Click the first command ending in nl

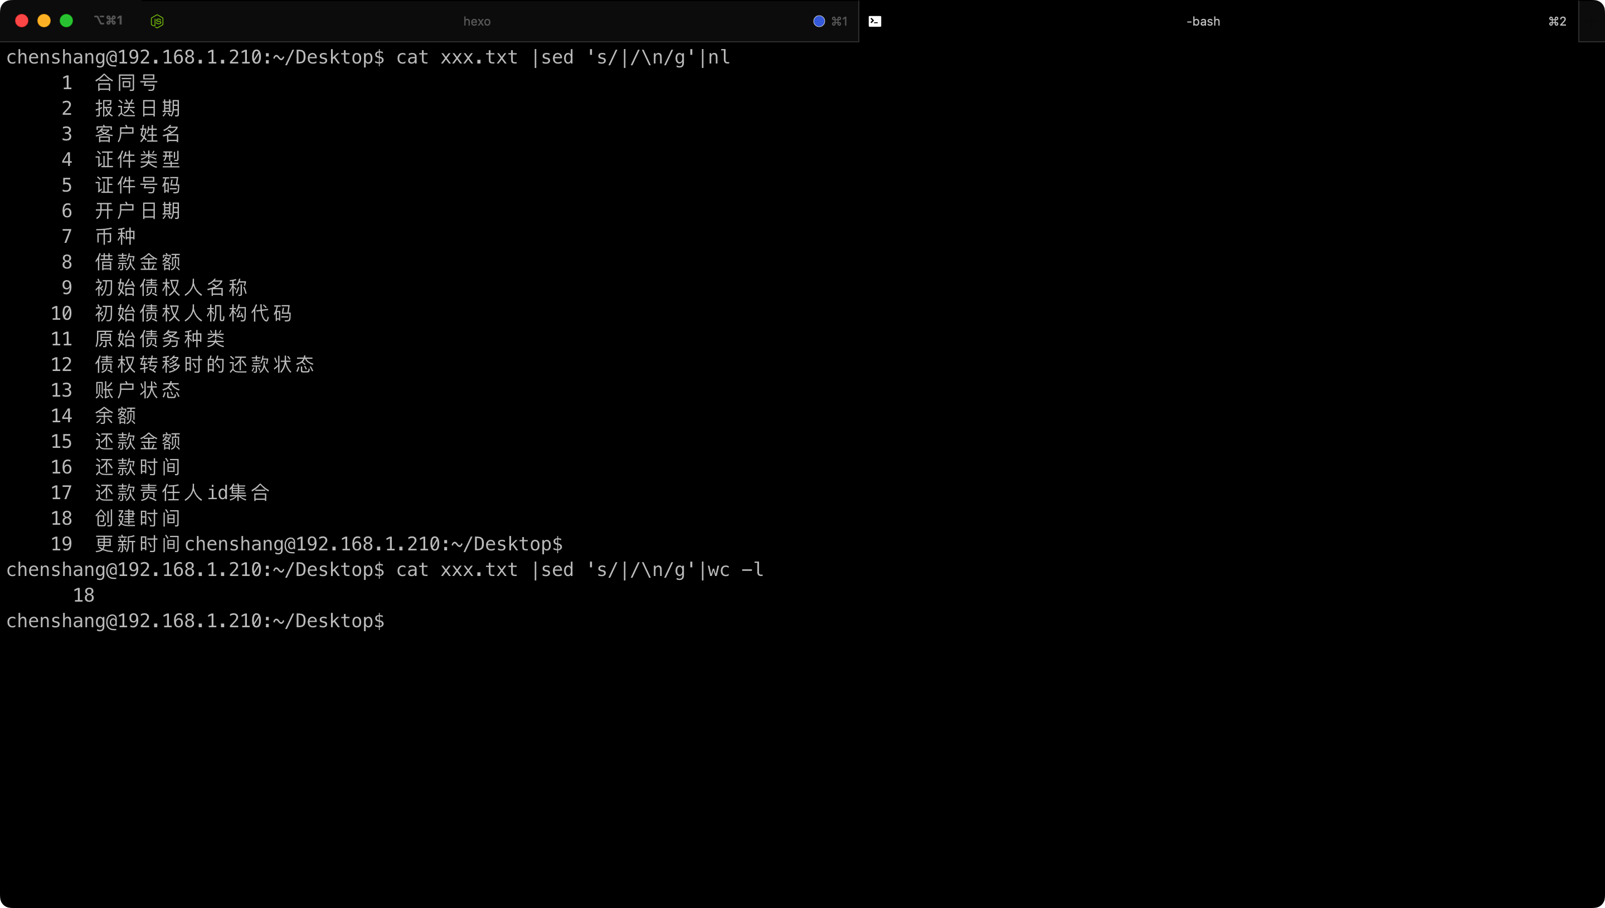[x=563, y=57]
